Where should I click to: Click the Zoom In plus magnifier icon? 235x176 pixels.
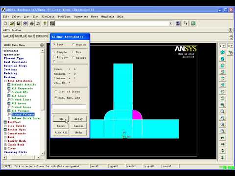tap(222, 125)
